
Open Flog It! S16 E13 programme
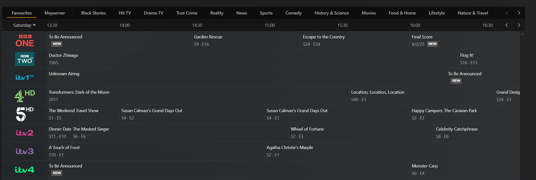[489, 59]
